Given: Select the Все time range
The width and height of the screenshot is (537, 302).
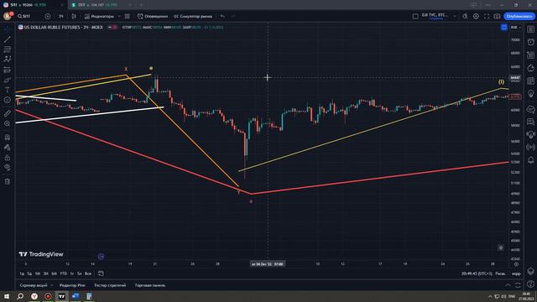Looking at the screenshot, I should 88,273.
